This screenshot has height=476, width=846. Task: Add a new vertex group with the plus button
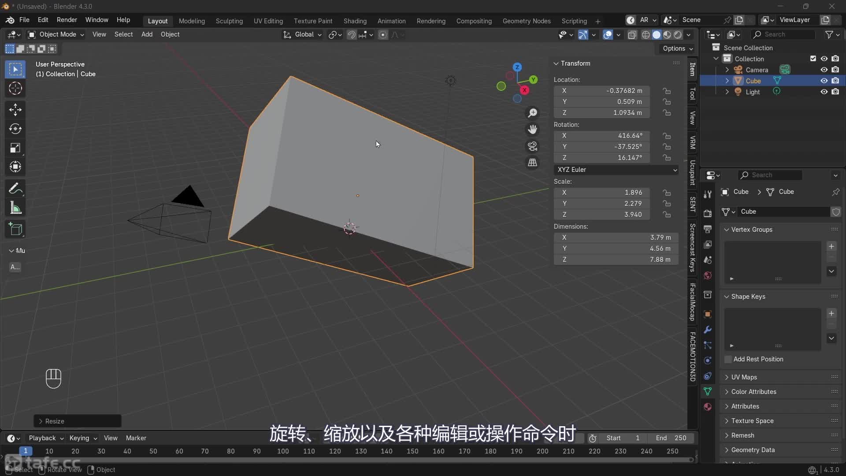831,247
